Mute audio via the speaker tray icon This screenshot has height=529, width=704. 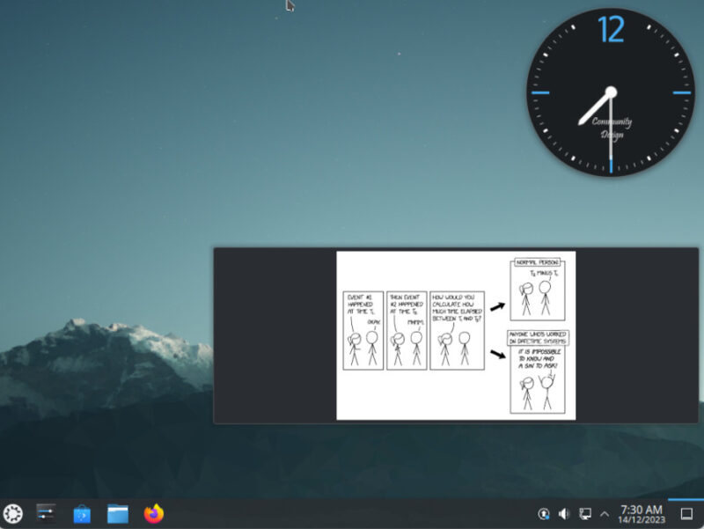tap(564, 512)
